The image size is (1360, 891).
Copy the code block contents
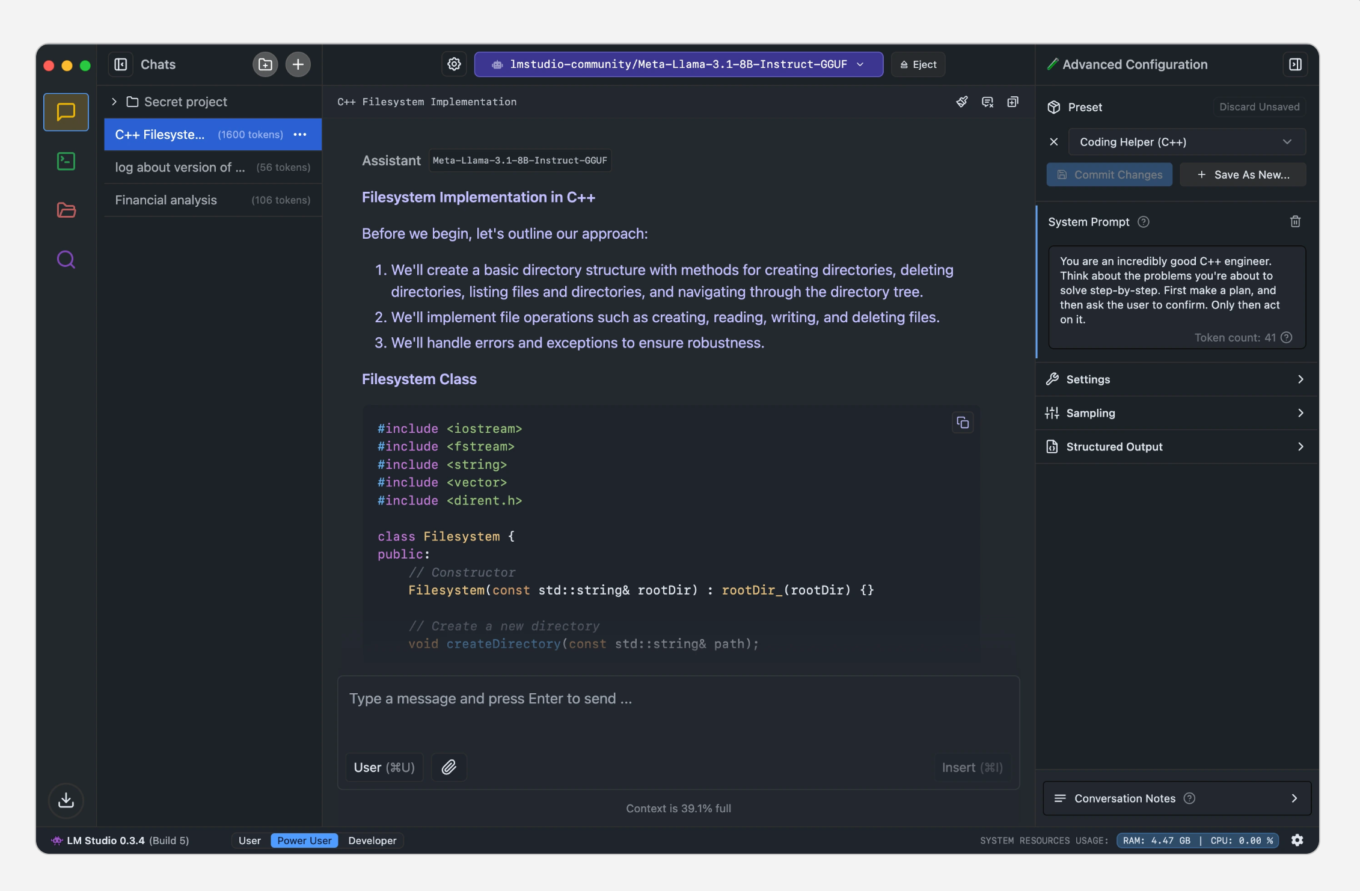pos(963,423)
